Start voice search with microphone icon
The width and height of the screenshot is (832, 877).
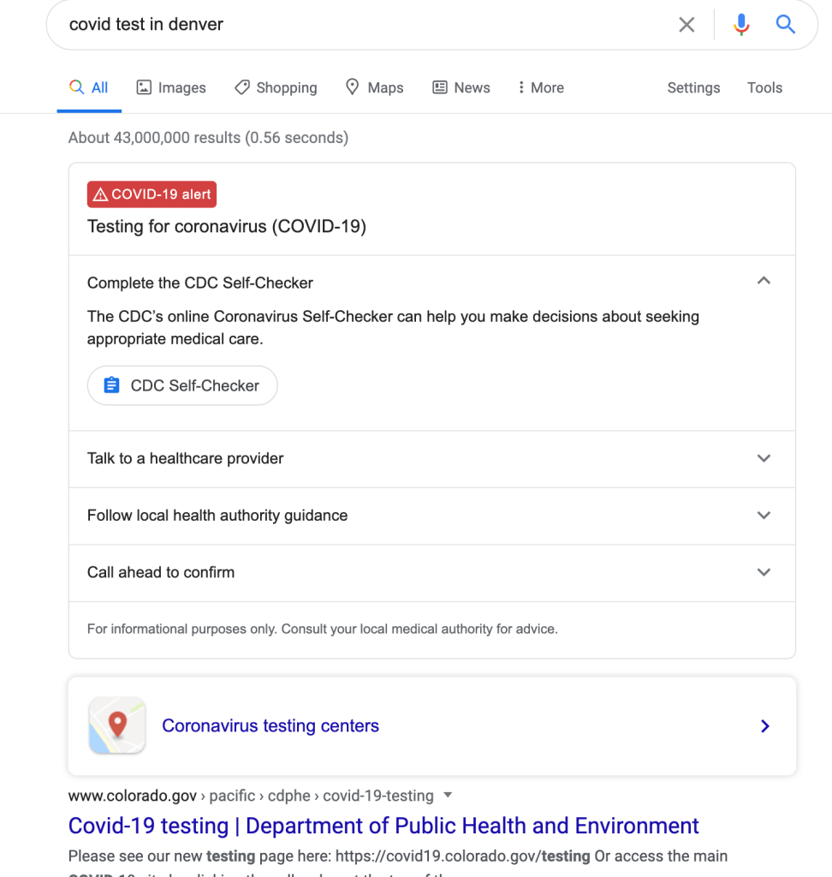pyautogui.click(x=741, y=25)
